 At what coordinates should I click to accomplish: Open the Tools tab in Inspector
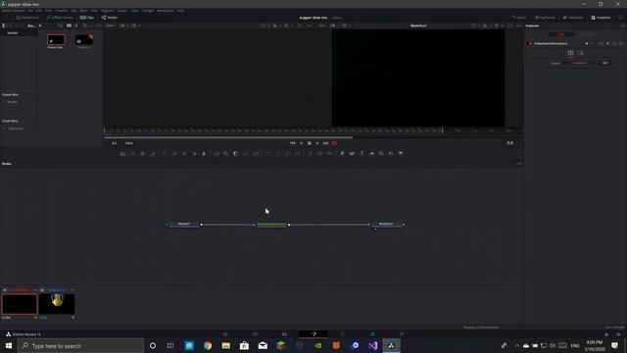point(561,34)
